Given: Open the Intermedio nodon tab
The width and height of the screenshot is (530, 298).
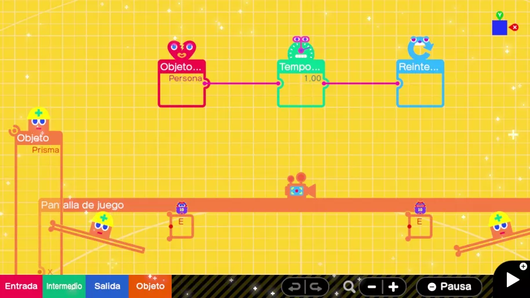Looking at the screenshot, I should click(64, 286).
